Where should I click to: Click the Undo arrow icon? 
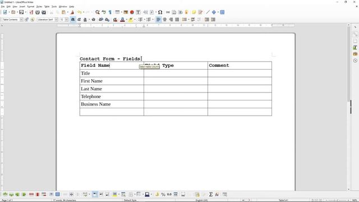click(x=79, y=12)
